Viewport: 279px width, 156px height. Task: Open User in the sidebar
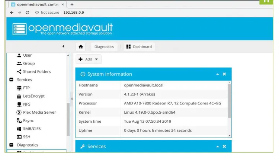(28, 55)
